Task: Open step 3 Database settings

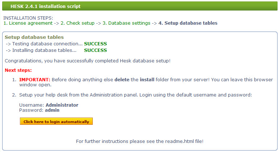Action: [x=126, y=23]
